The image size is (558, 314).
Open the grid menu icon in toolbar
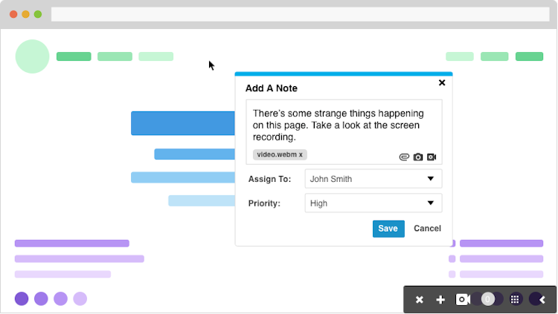click(515, 299)
